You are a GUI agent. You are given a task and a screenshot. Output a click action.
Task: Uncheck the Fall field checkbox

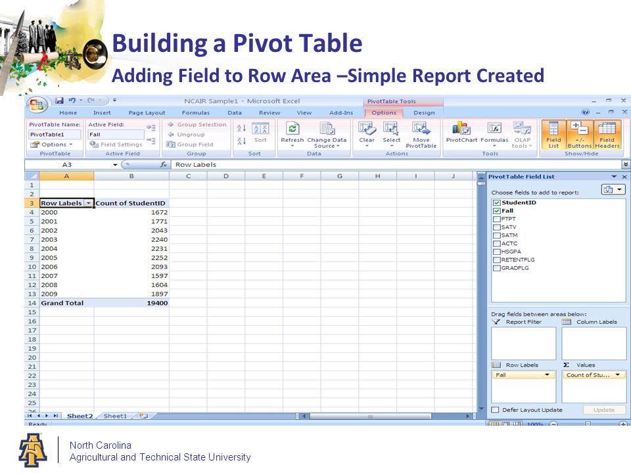point(497,211)
